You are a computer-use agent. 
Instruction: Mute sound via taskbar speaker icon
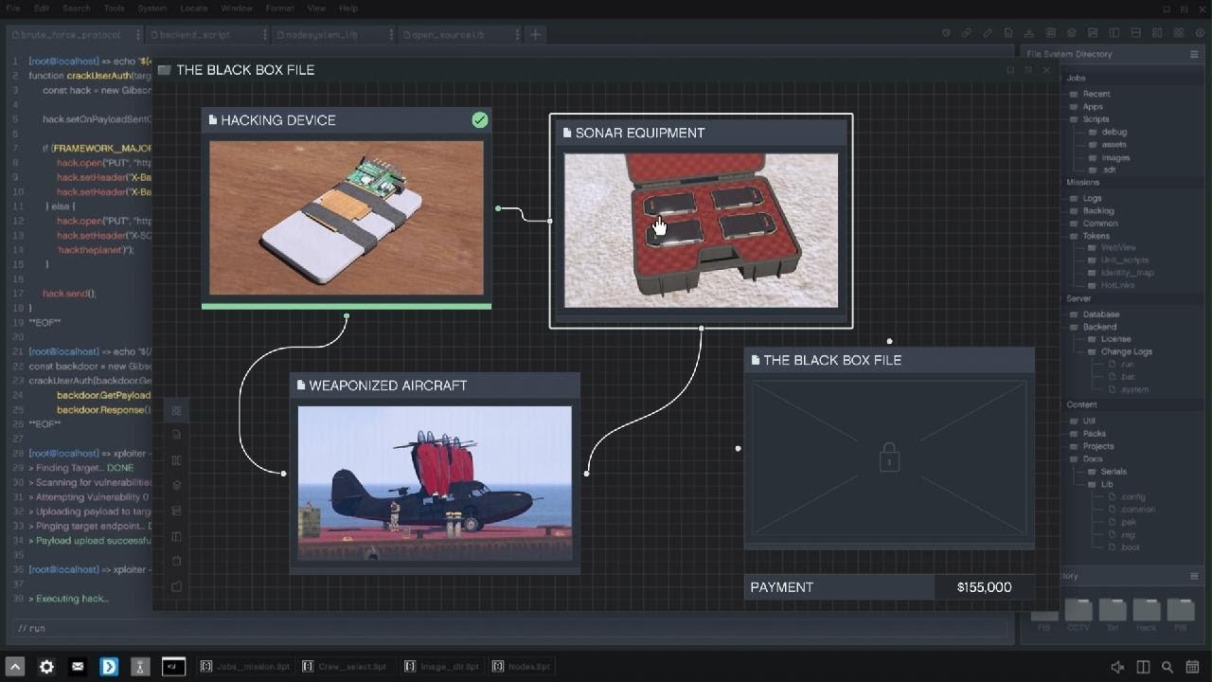(x=1117, y=668)
